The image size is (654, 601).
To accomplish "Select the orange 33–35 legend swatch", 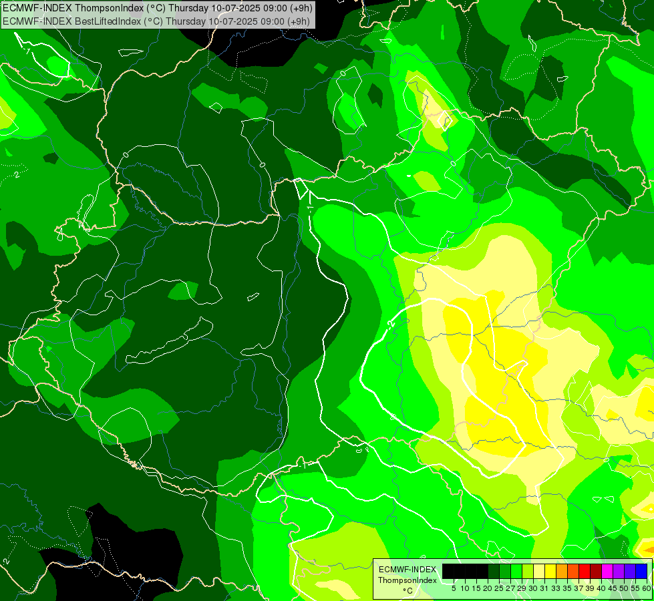I will click(x=562, y=572).
